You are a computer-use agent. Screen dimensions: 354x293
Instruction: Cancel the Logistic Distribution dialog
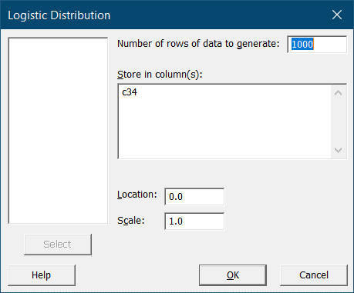point(314,275)
